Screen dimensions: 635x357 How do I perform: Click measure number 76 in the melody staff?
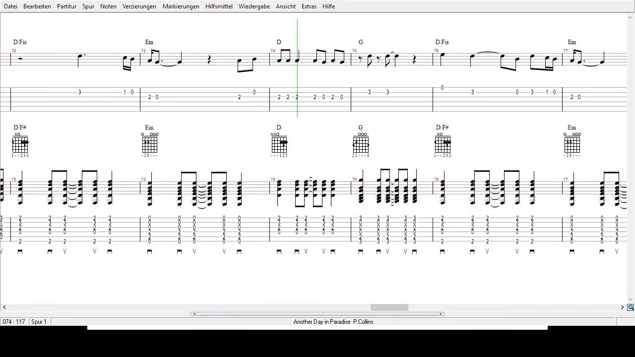[x=437, y=51]
